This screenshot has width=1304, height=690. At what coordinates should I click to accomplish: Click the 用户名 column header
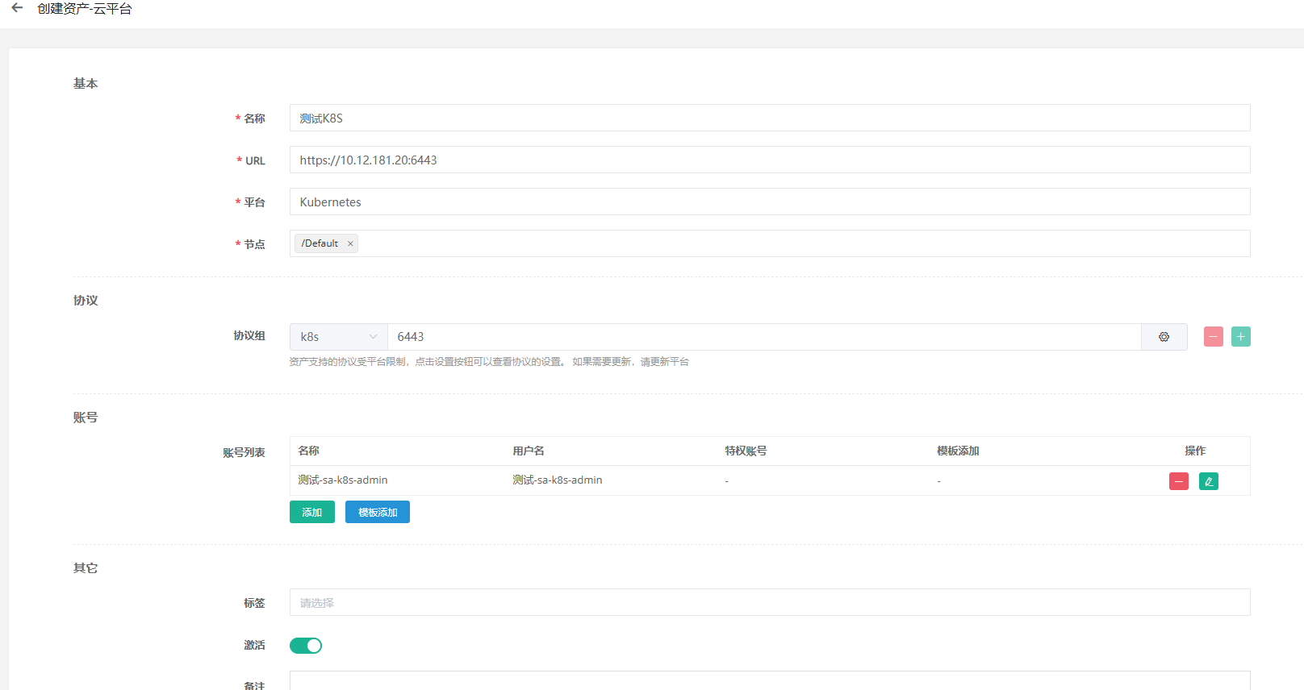point(529,451)
